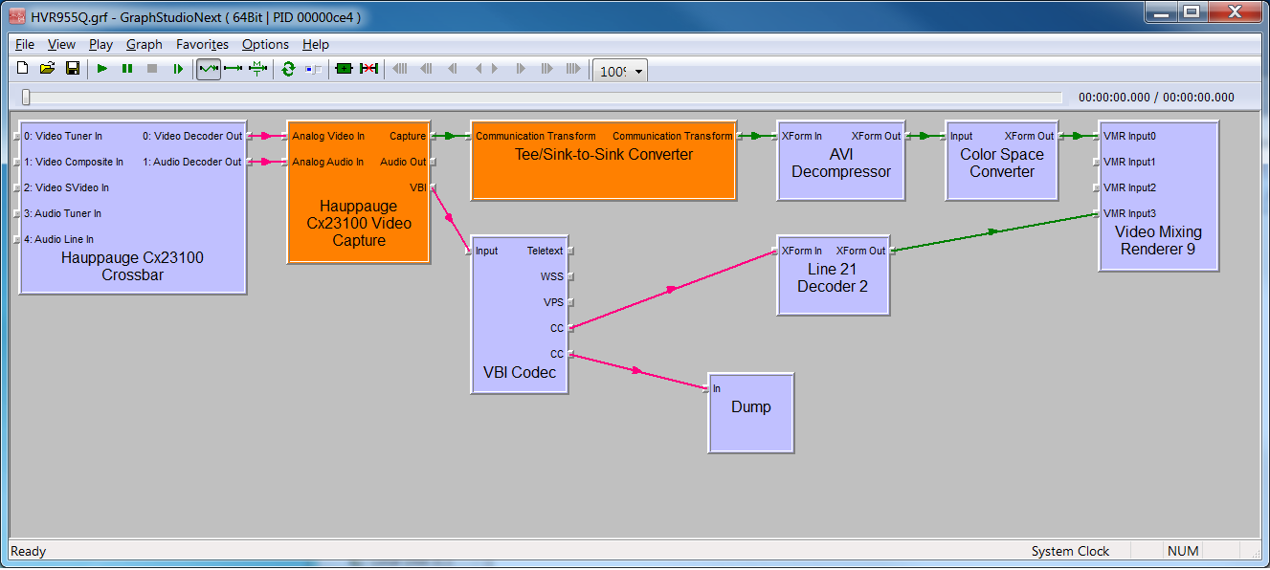Click the Ready status text

tap(28, 551)
